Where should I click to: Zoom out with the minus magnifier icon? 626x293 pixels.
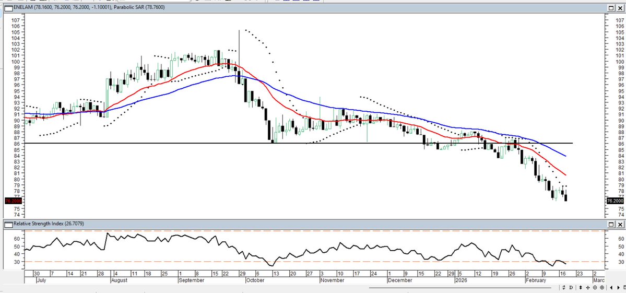pyautogui.click(x=595, y=287)
